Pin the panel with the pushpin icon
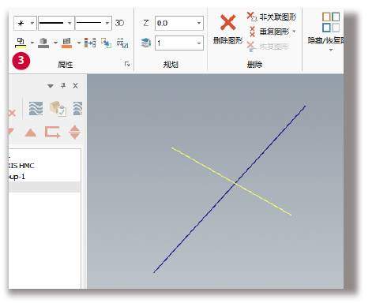 coord(63,85)
